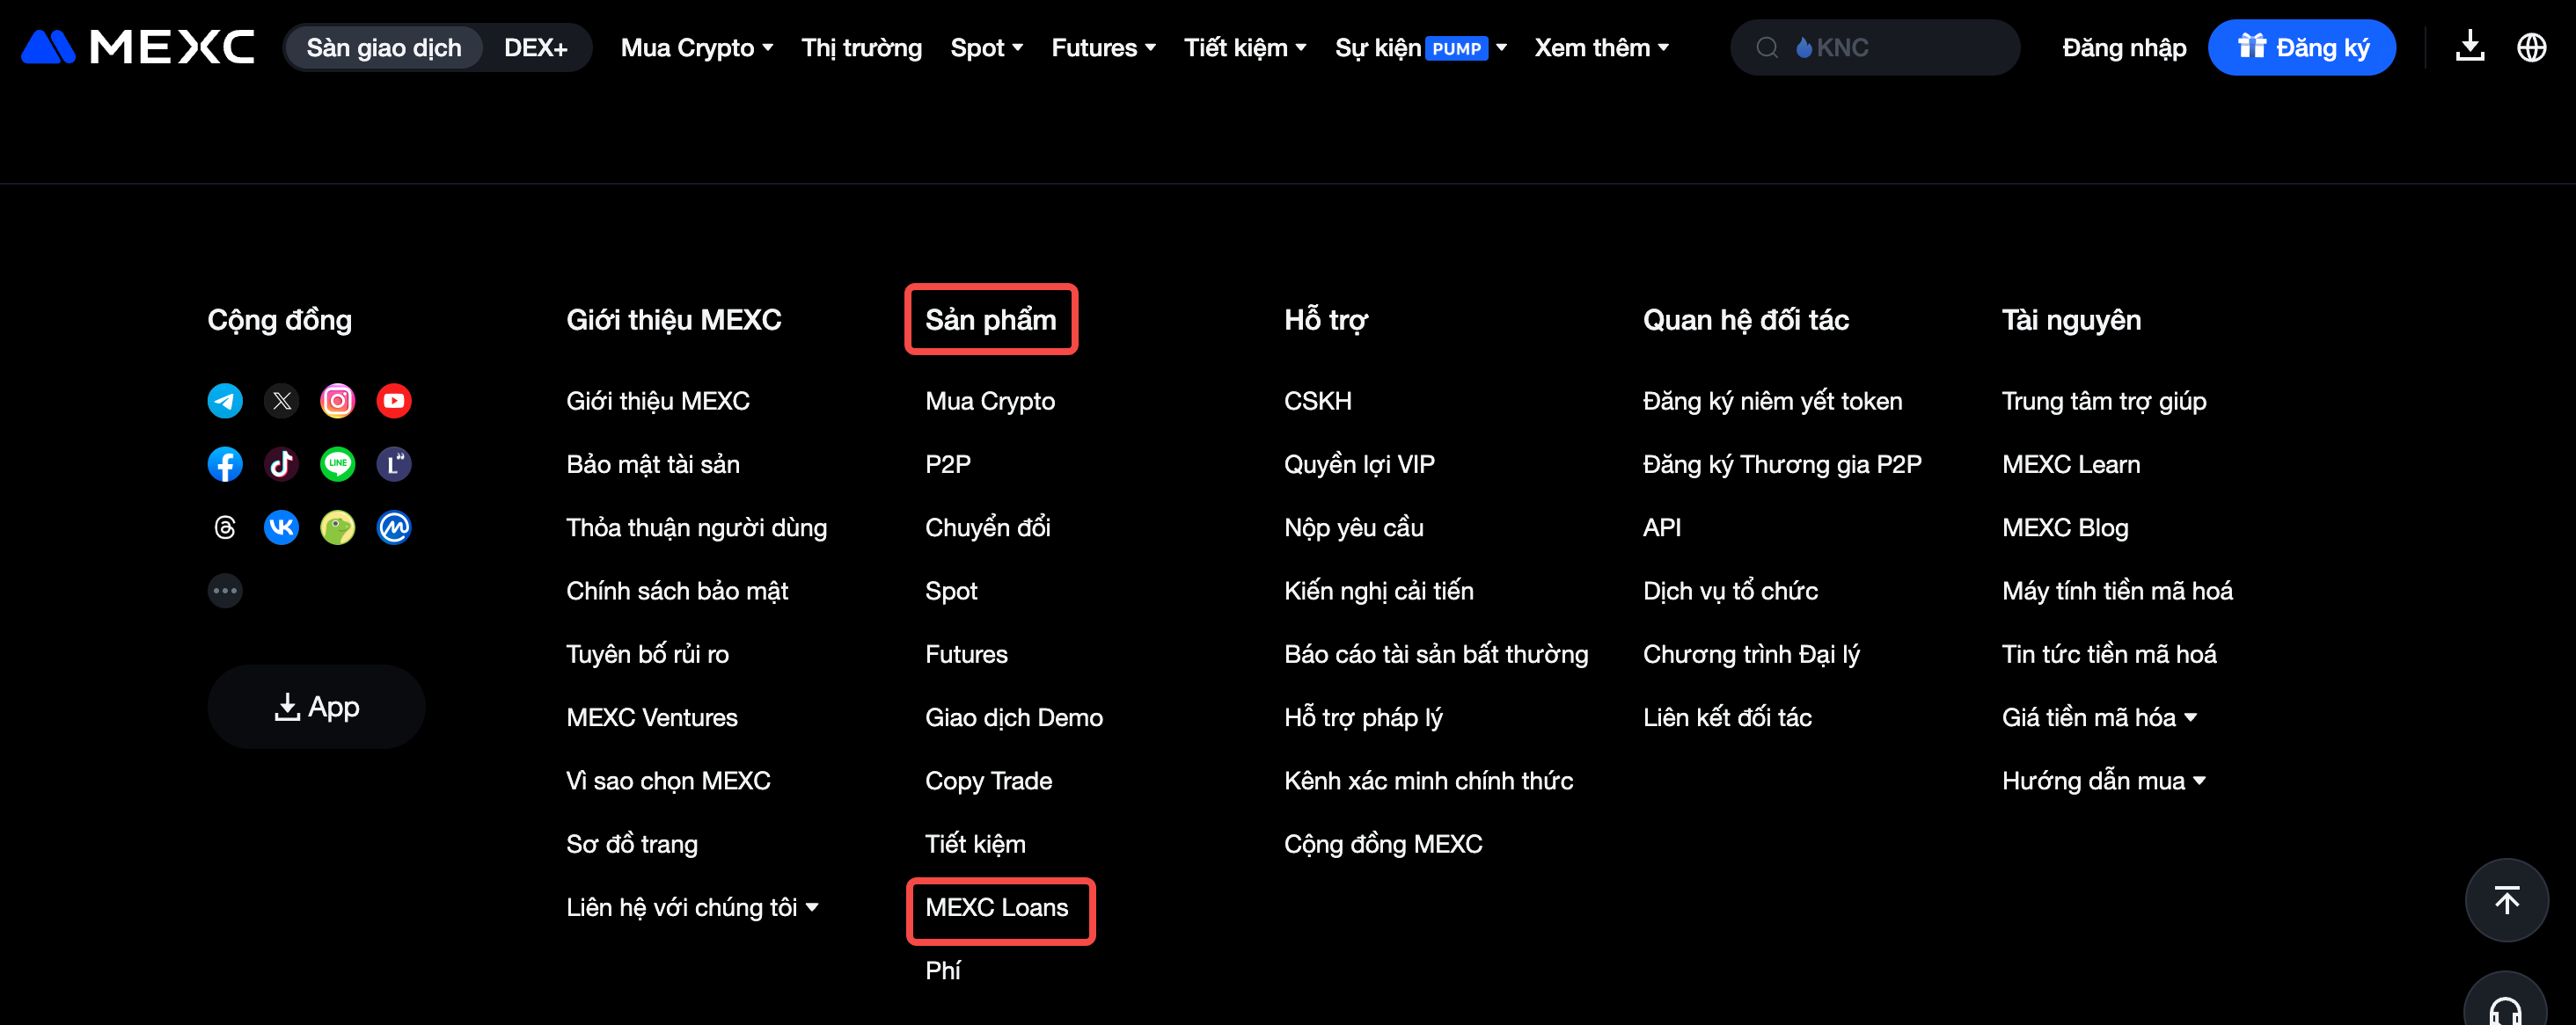Expand the Futures dropdown in navbar
The height and width of the screenshot is (1025, 2576).
pyautogui.click(x=1103, y=48)
